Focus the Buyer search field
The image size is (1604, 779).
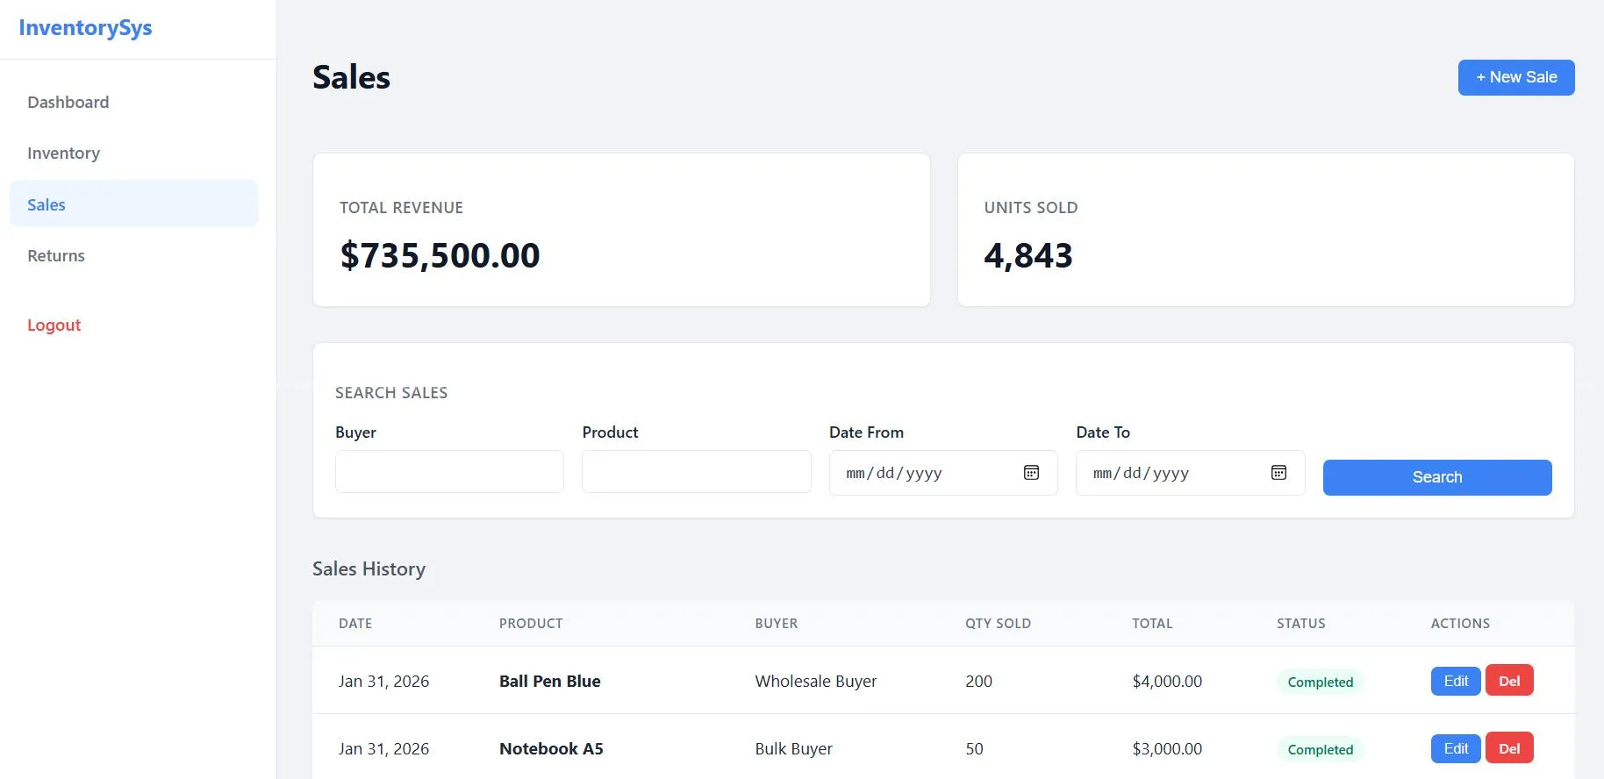click(449, 472)
